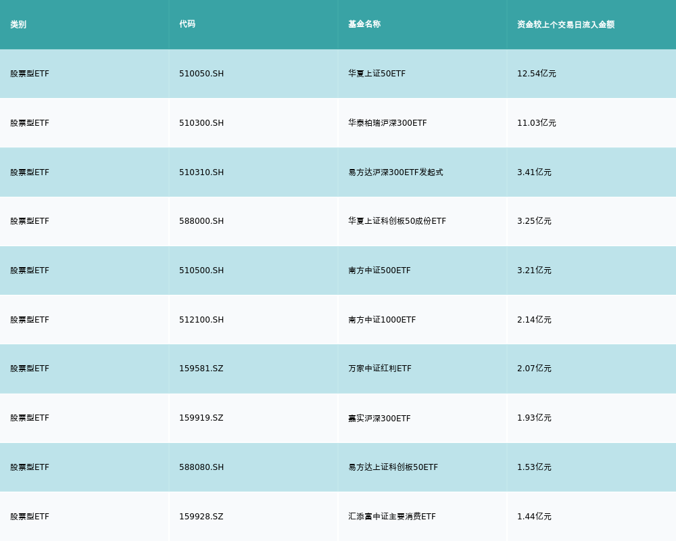Click the 3.21亿元 inflow value
Screen dimensions: 676x541
click(x=534, y=270)
